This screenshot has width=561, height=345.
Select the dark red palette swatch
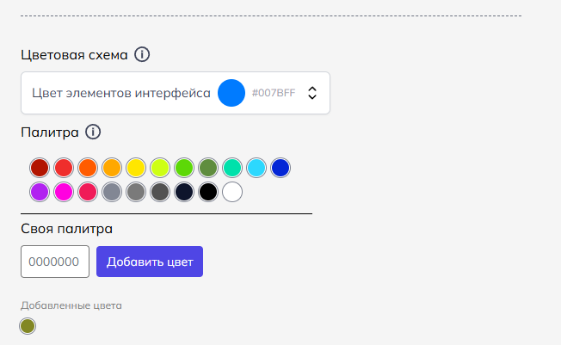(x=40, y=168)
